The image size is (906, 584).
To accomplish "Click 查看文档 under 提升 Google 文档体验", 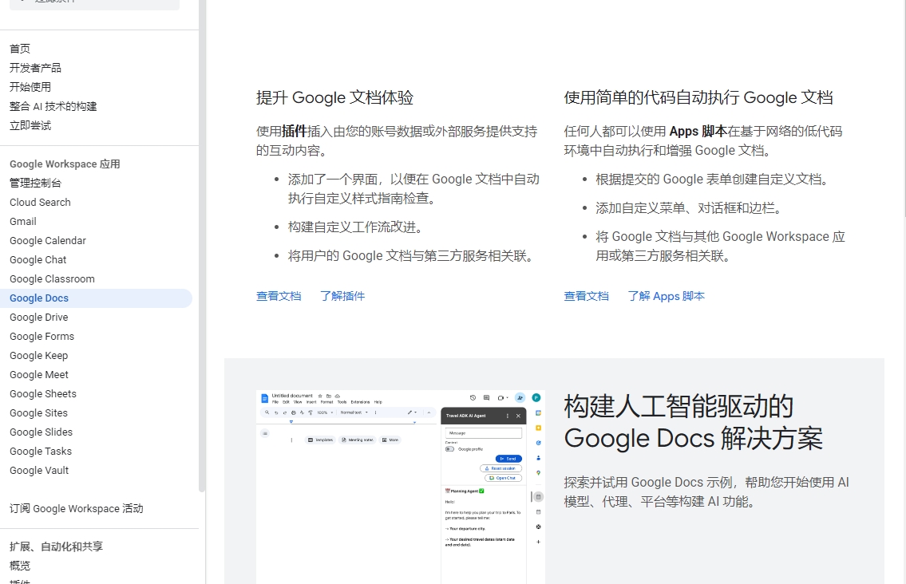I will 279,296.
